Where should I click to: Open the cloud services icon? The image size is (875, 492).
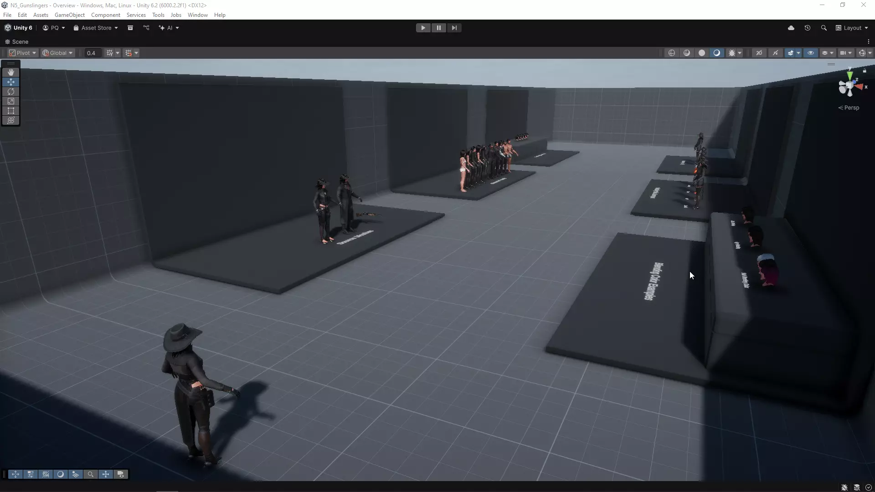[x=791, y=28]
